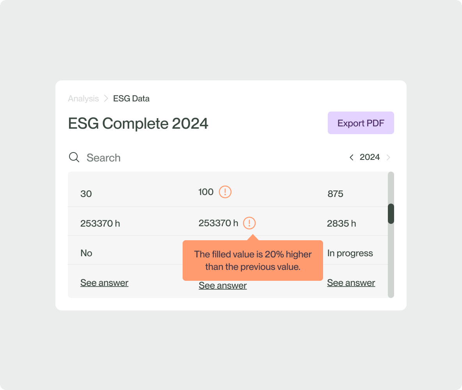462x390 pixels.
Task: Click the 2835 h value cell
Action: click(341, 223)
